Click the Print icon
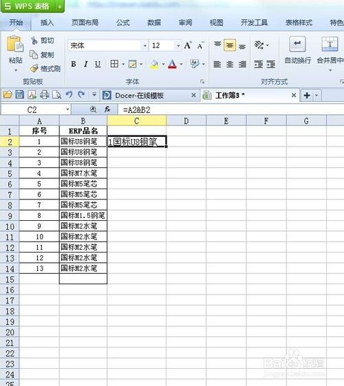Image resolution: width=344 pixels, height=386 pixels. pos(45,95)
